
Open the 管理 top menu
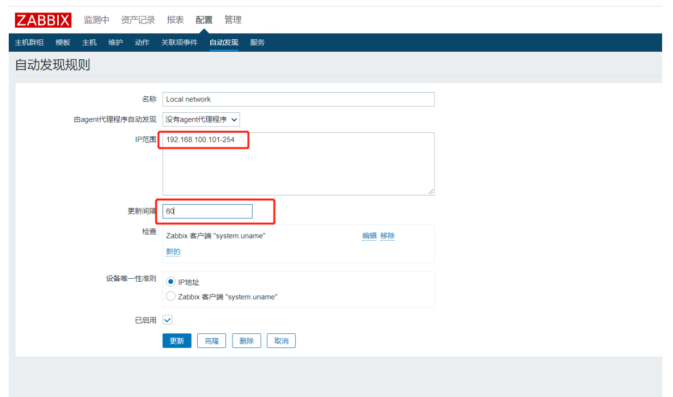coord(233,20)
